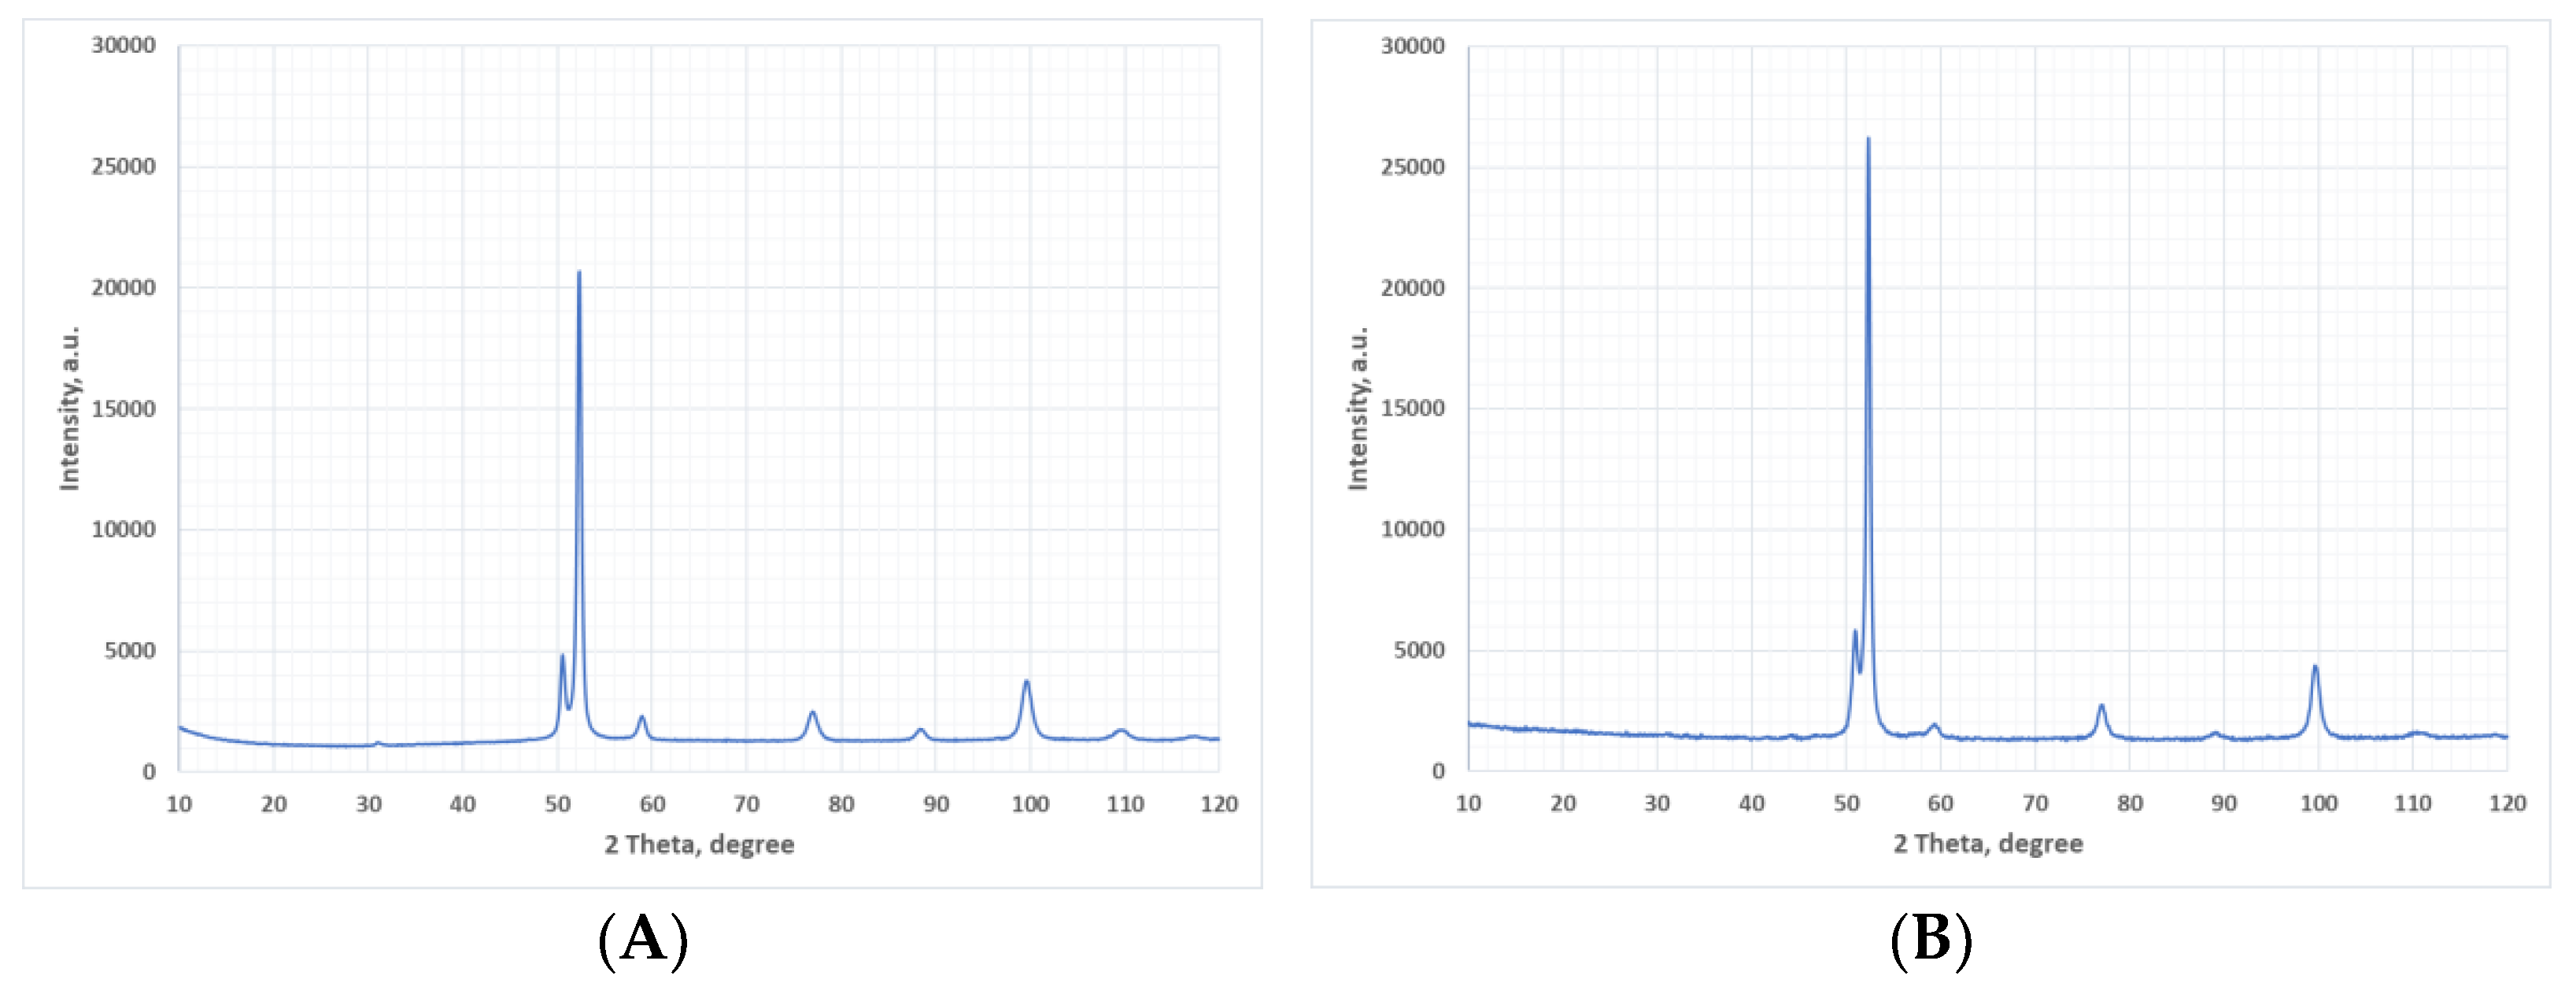Click the tallest peak in chart B
This screenshot has width=2576, height=994.
coord(1868,140)
